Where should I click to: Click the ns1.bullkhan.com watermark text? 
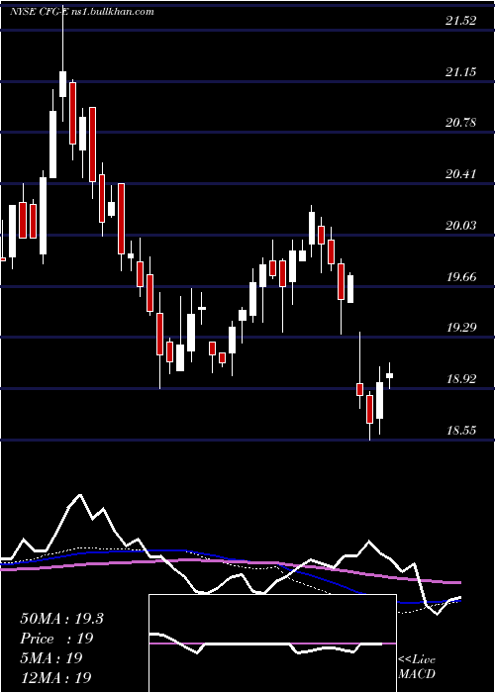tap(111, 12)
